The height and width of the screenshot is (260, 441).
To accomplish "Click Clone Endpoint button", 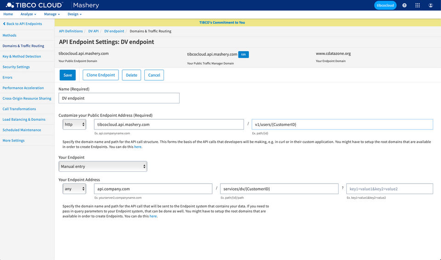I will [x=101, y=75].
